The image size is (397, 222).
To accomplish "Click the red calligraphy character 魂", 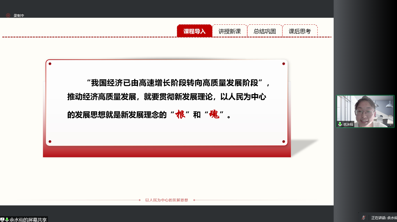I will tap(214, 115).
